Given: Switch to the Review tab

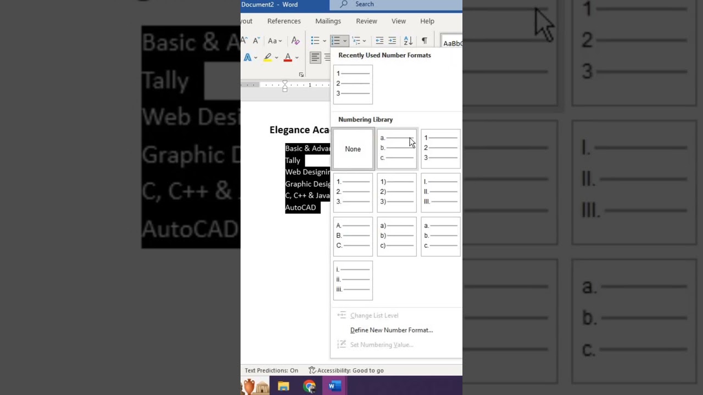Looking at the screenshot, I should tap(366, 21).
